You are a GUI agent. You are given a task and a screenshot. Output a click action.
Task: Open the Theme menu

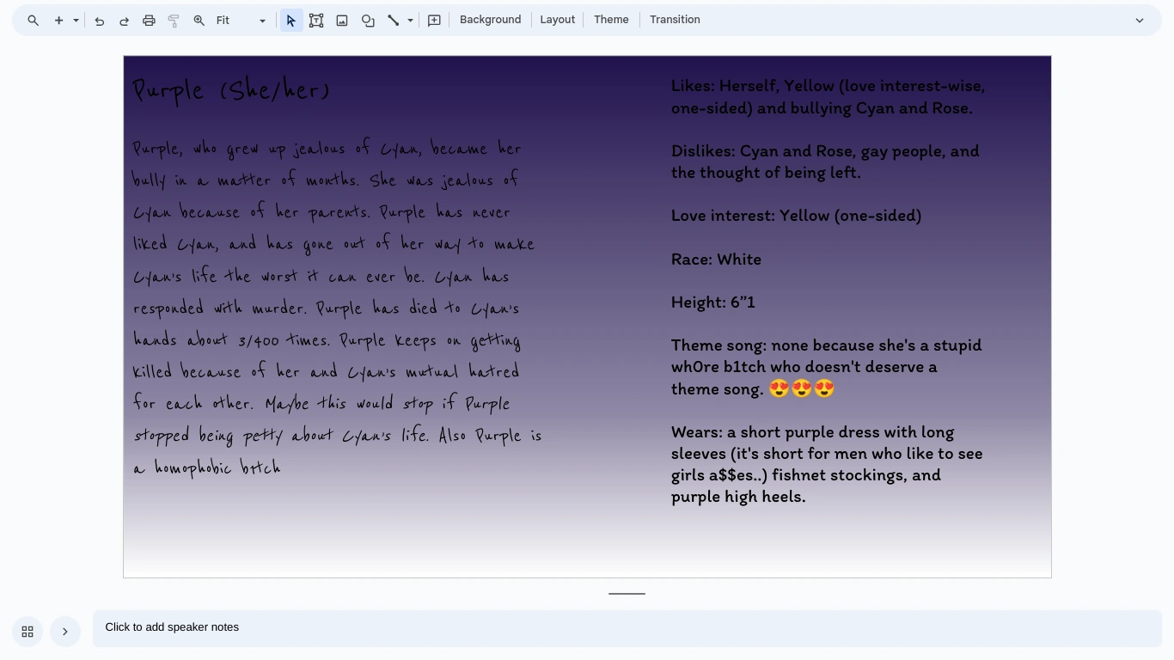coord(610,19)
